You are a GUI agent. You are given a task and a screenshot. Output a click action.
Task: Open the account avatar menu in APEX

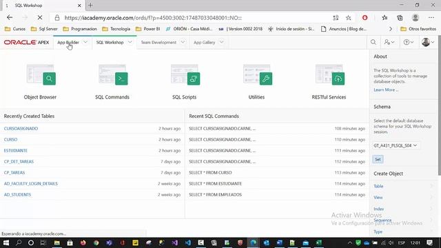point(428,42)
